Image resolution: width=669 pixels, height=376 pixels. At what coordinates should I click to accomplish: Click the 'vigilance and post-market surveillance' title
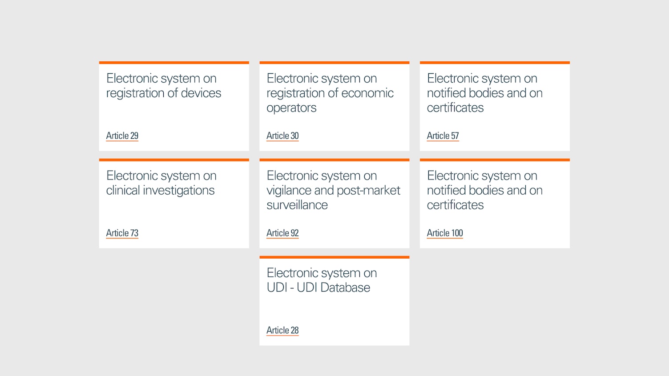coord(333,190)
